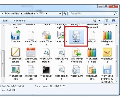This screenshot has height=99, width=120.
Task: Select the partially visible 7za.exe file
Action: (46, 25)
